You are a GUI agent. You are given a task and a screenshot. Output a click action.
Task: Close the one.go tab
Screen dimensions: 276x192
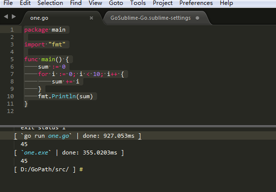coord(91,18)
